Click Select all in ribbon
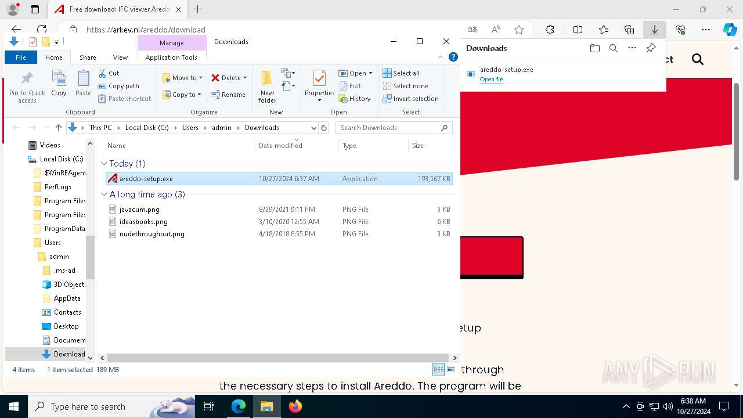This screenshot has height=418, width=743. tap(401, 73)
